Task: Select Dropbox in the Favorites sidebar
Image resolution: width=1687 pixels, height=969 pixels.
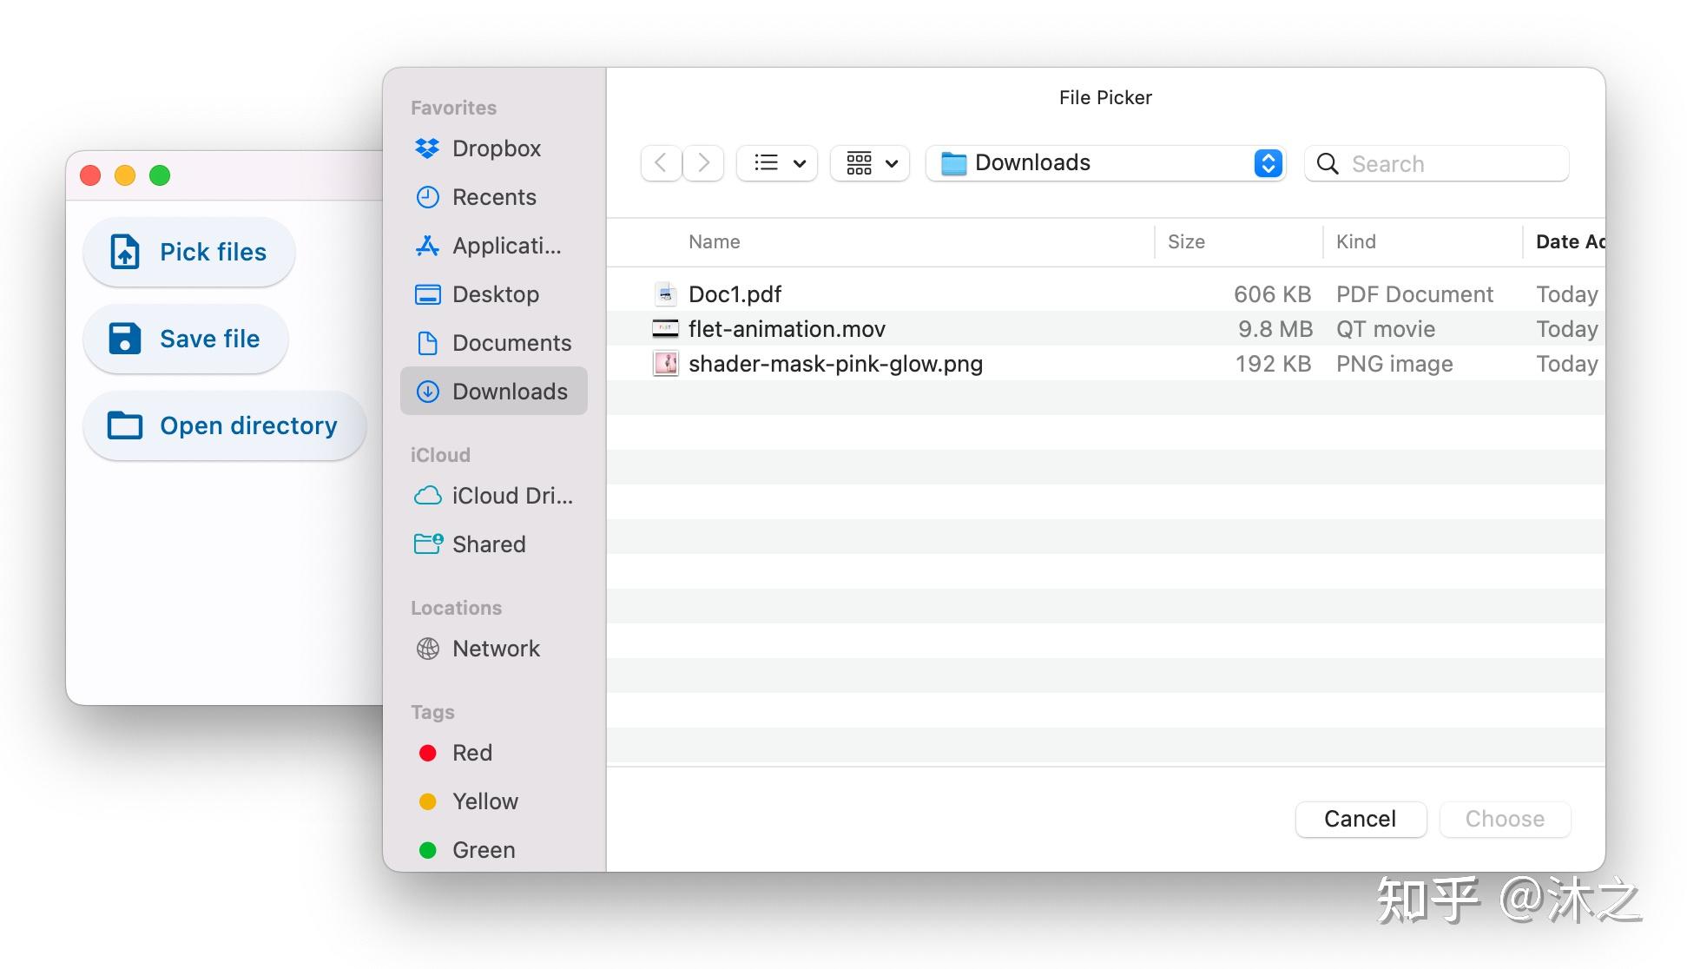Action: [x=495, y=148]
